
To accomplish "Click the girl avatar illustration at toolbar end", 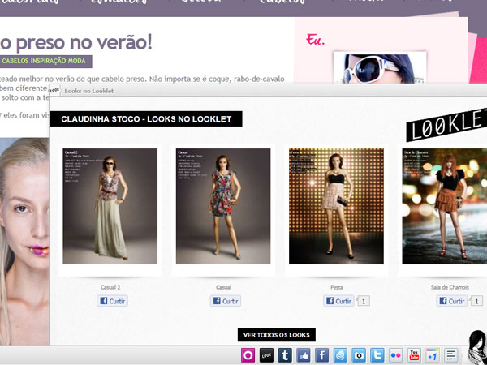I will (476, 347).
